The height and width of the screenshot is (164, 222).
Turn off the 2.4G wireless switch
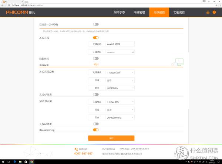click(96, 38)
